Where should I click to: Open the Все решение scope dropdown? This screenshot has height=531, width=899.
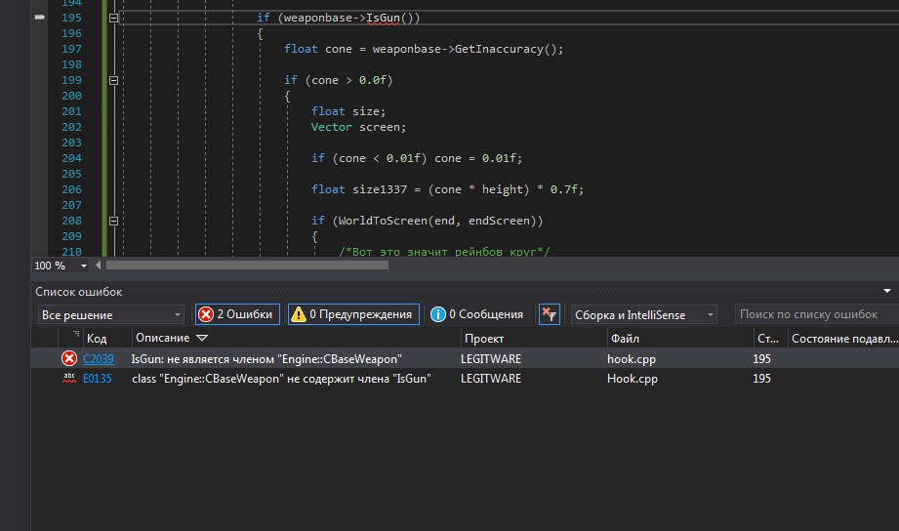tap(110, 314)
